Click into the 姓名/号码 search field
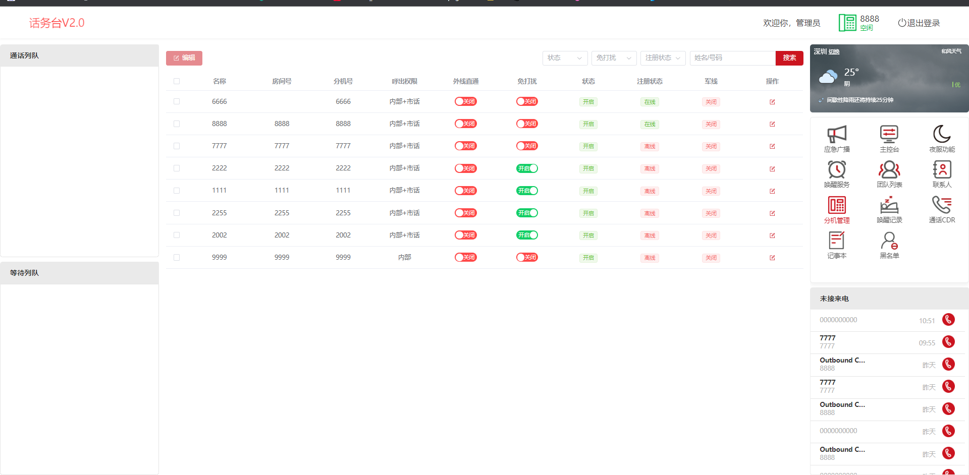 (x=732, y=58)
